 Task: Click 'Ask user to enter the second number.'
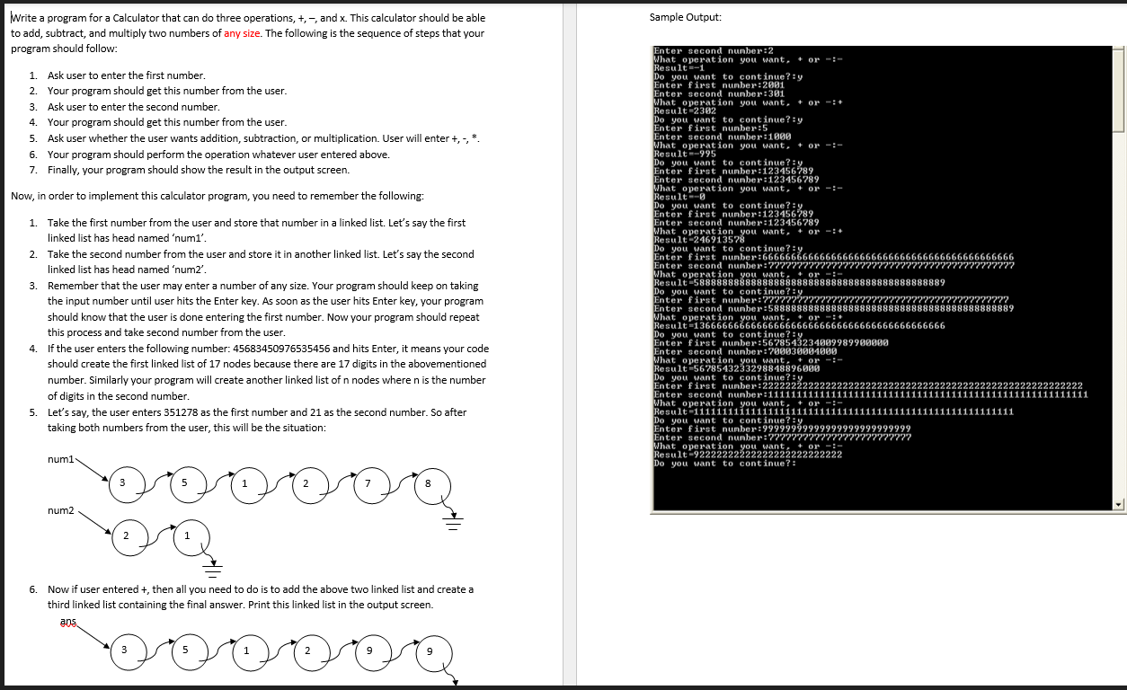click(134, 107)
